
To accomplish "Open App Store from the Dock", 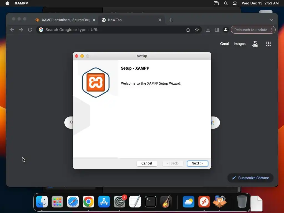I will tap(104, 202).
